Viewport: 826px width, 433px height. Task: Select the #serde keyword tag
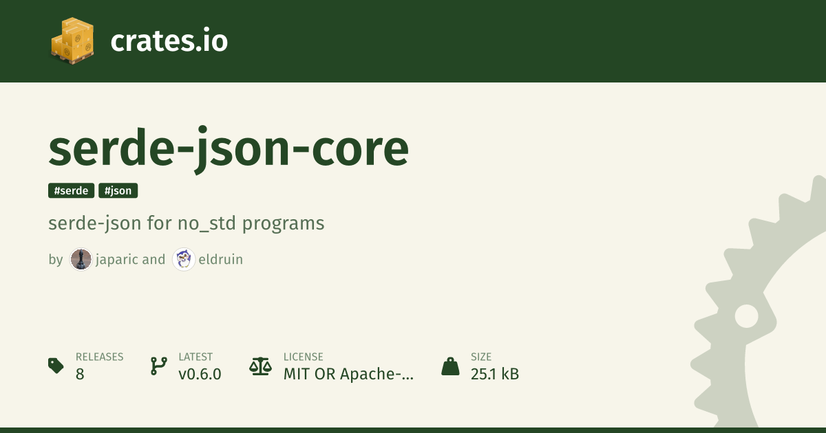pos(72,191)
